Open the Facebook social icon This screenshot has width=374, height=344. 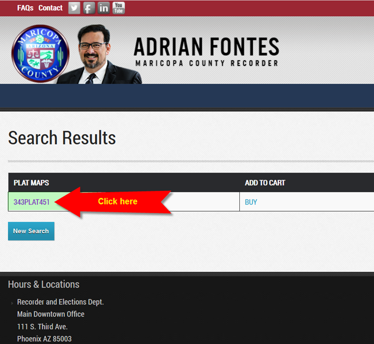pos(89,8)
